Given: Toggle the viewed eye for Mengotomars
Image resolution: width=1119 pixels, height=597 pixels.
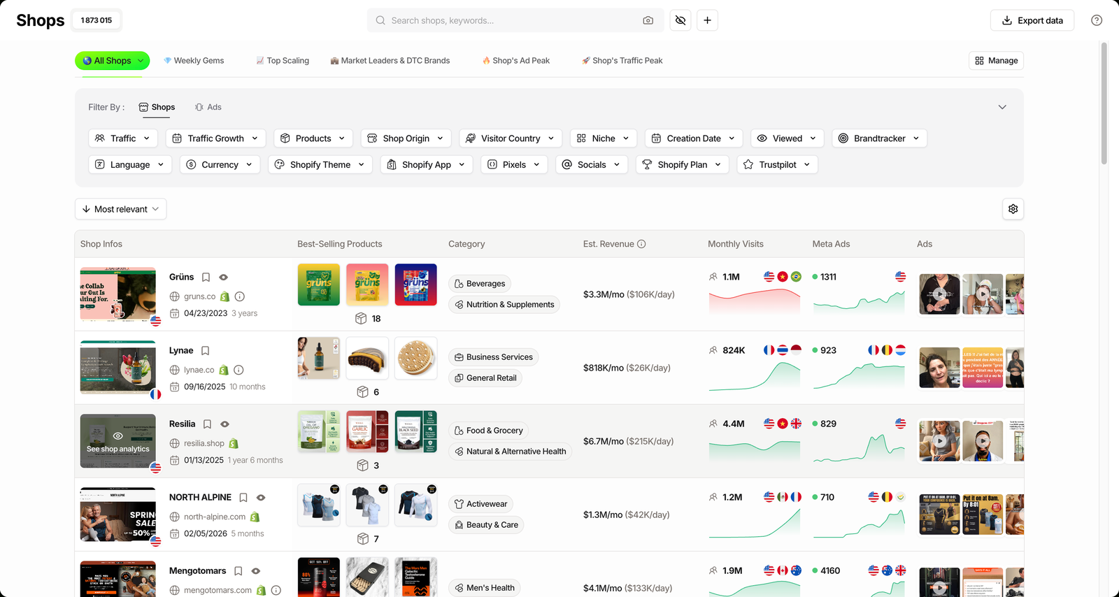Looking at the screenshot, I should tap(256, 571).
